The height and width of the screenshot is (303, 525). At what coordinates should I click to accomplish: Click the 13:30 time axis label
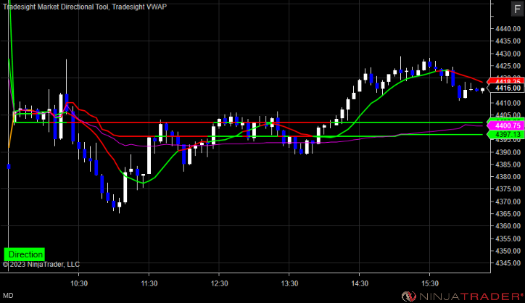point(289,283)
